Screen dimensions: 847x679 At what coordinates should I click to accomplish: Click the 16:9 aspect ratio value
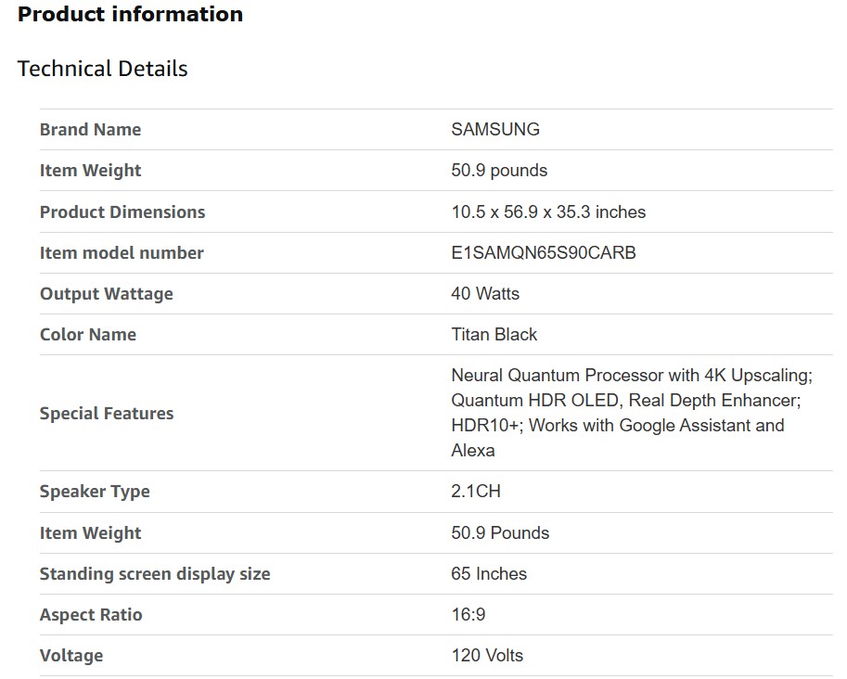(468, 615)
